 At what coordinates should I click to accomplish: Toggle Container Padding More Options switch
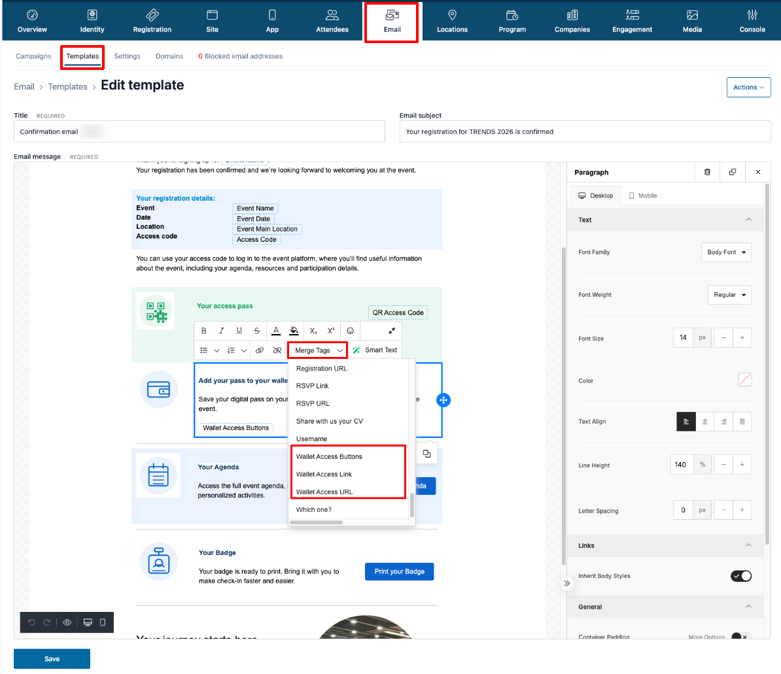pyautogui.click(x=740, y=636)
